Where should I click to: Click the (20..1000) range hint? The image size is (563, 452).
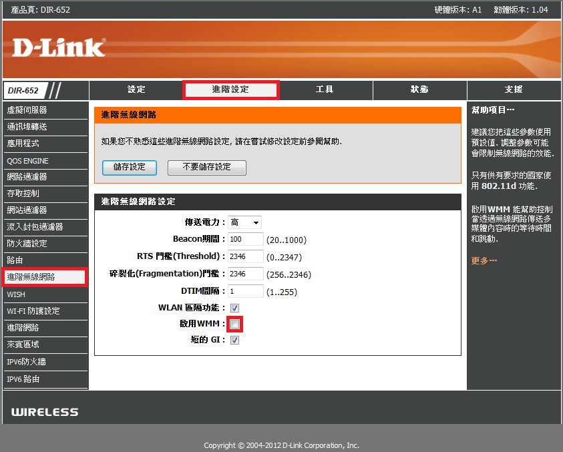[287, 240]
